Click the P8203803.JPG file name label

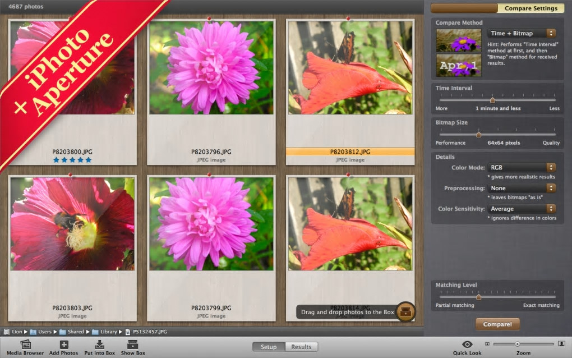coord(72,308)
